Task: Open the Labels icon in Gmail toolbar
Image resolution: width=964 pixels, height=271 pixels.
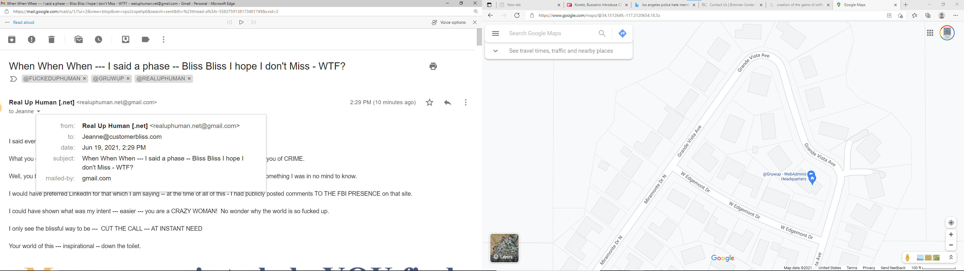Action: click(x=146, y=40)
